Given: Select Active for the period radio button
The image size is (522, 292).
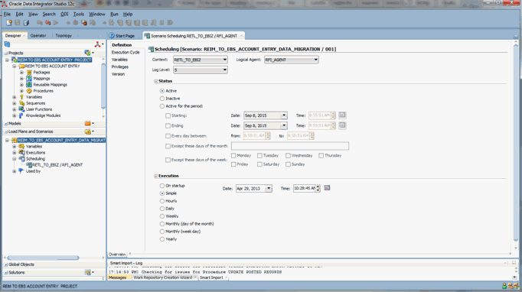Looking at the screenshot, I should click(x=162, y=106).
